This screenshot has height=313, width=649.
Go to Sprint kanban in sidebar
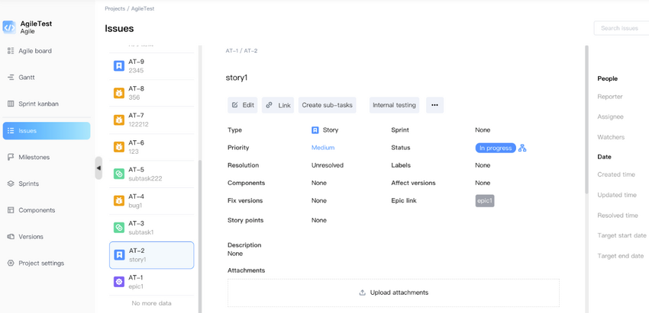[x=38, y=104]
